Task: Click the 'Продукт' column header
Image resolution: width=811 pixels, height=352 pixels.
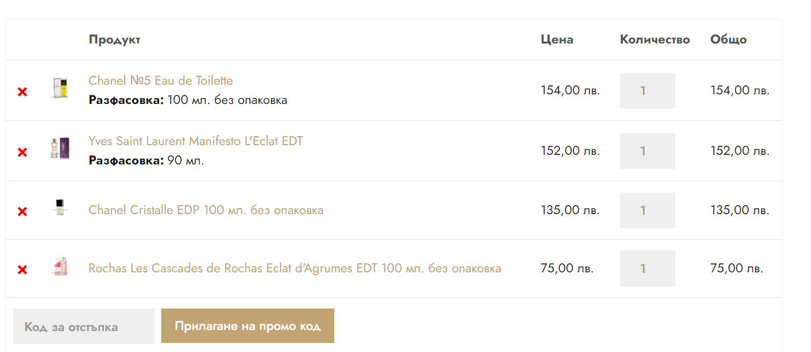Action: tap(114, 40)
